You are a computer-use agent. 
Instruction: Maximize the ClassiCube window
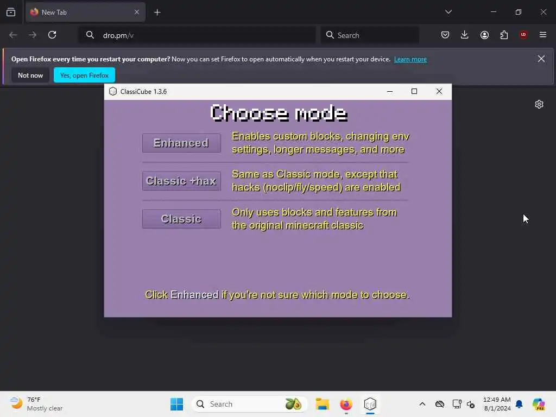pos(414,91)
